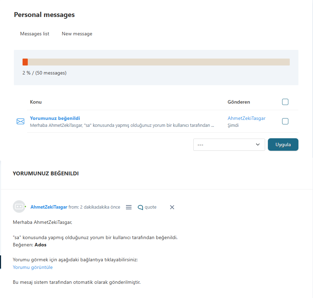Click the Konu column header
This screenshot has width=313, height=298.
[x=36, y=102]
